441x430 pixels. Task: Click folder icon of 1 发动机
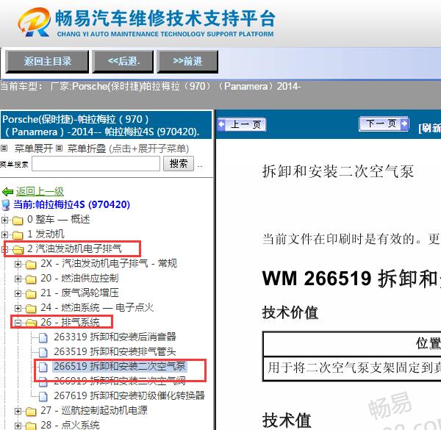point(18,234)
